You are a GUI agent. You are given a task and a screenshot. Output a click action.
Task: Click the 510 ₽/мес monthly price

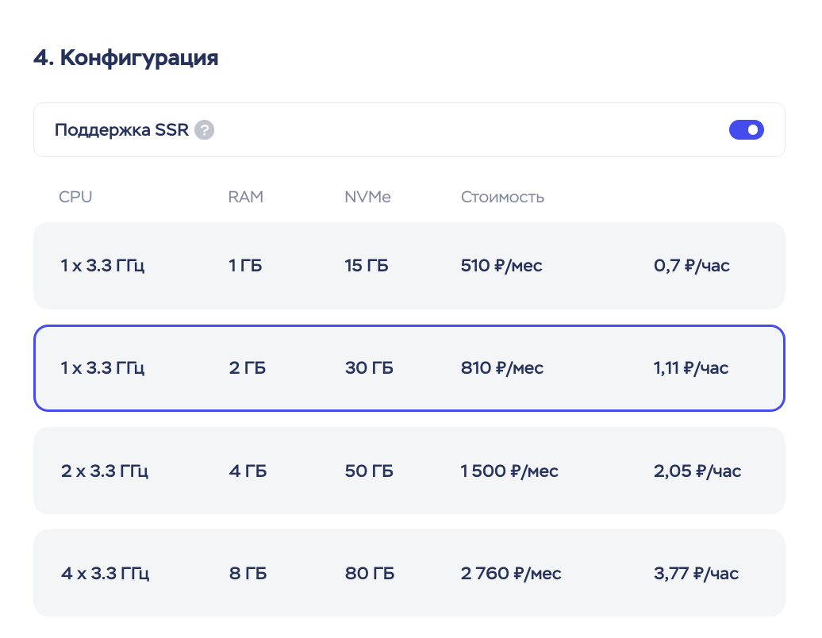pos(501,266)
